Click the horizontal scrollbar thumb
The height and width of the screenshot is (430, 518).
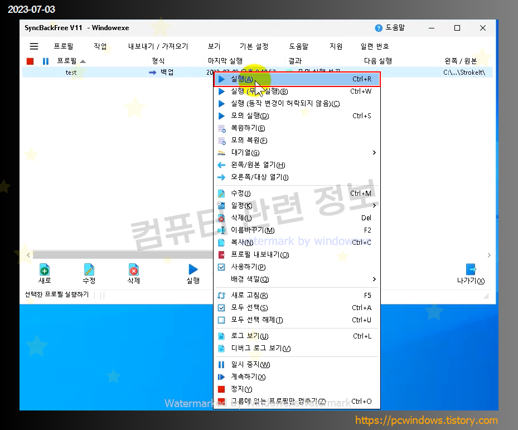[x=123, y=255]
